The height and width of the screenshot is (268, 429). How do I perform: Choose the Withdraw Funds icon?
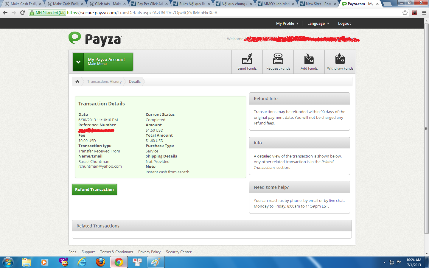(340, 62)
